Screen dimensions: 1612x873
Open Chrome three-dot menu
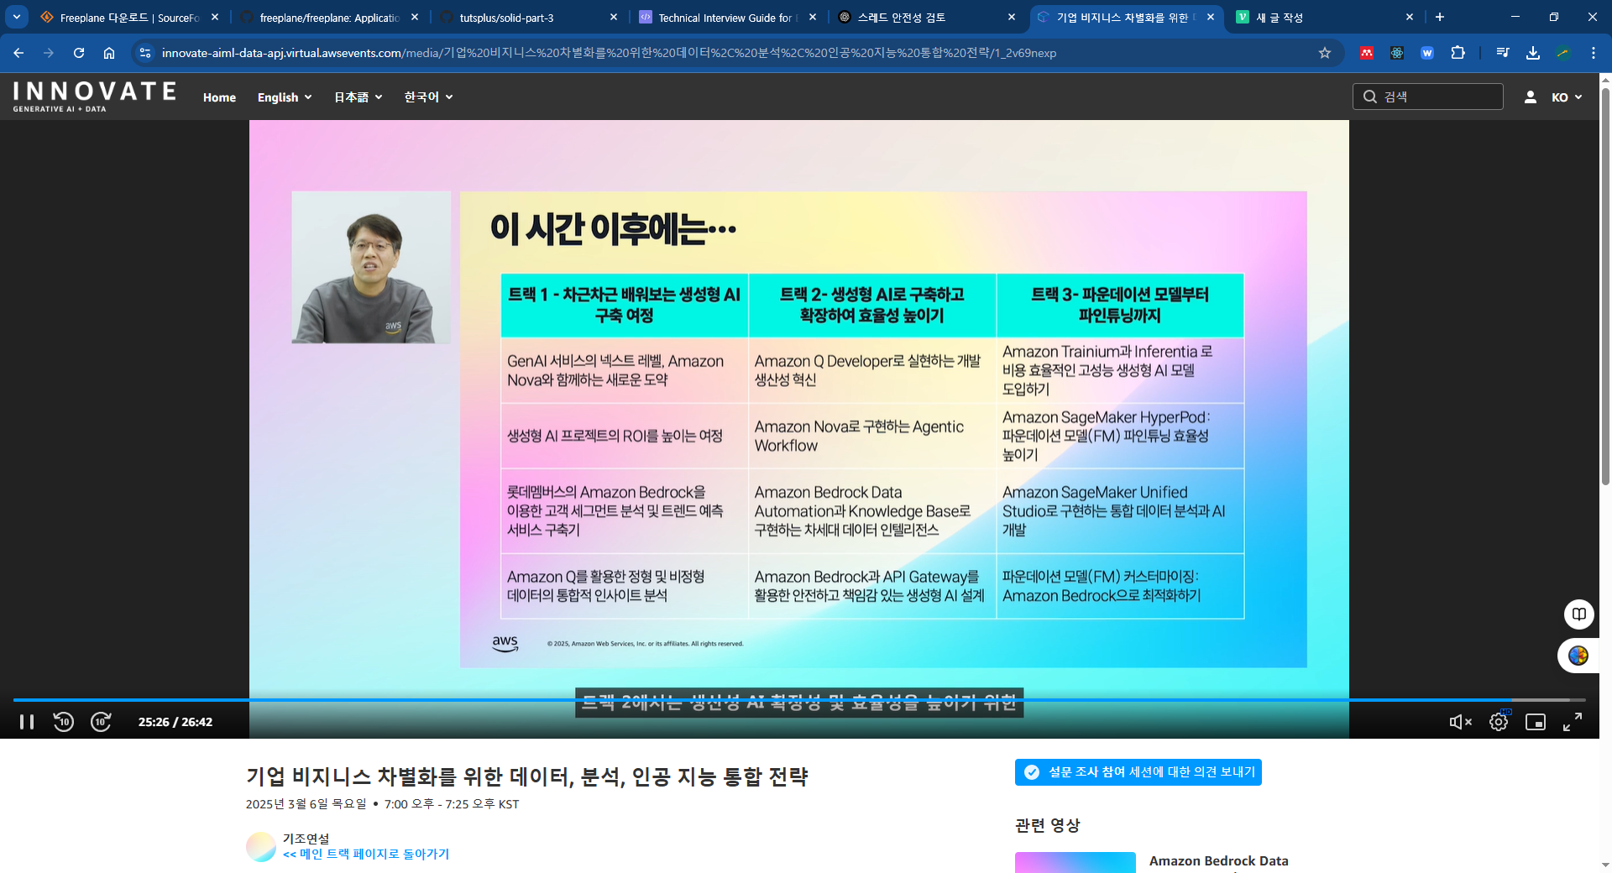(1594, 53)
